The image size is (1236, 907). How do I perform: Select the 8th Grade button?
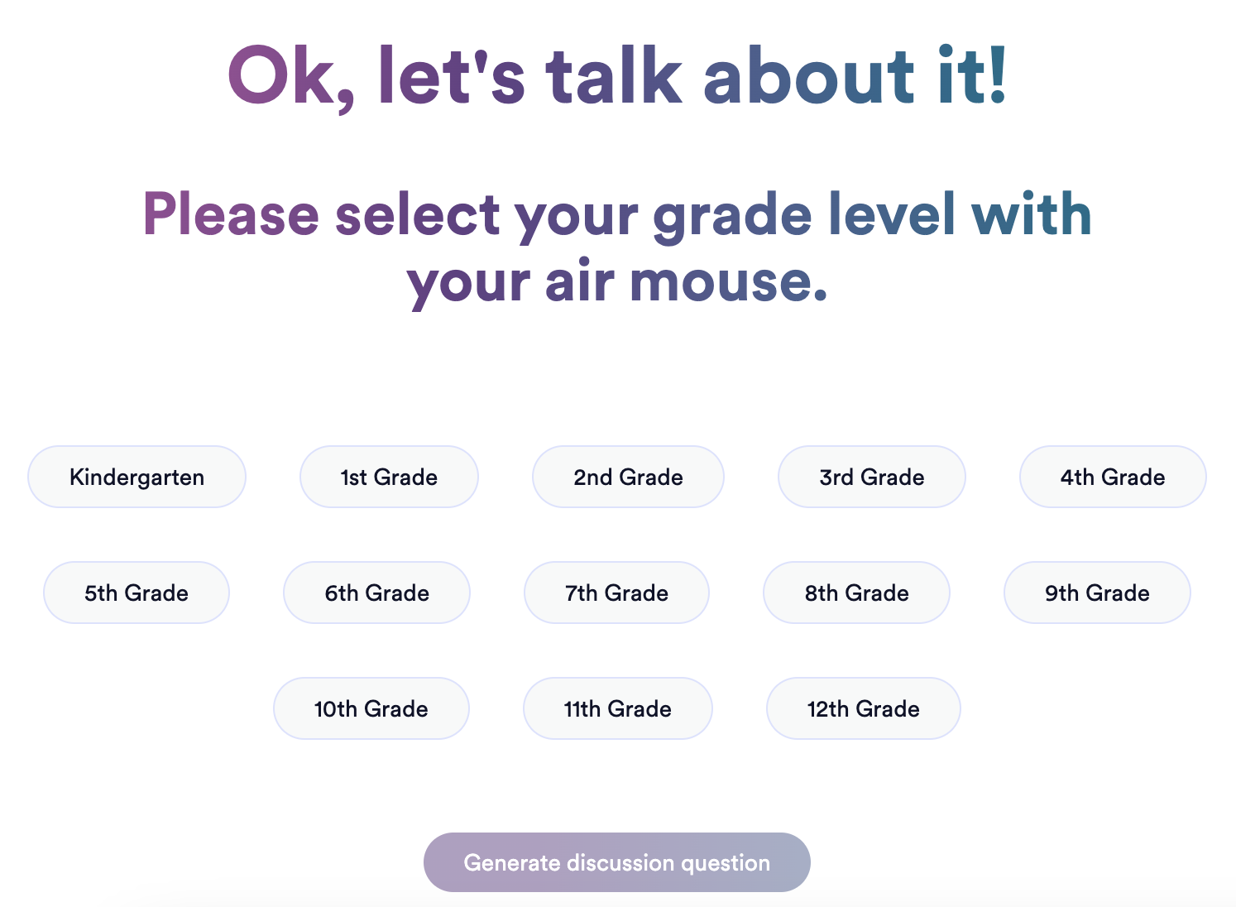click(x=856, y=593)
